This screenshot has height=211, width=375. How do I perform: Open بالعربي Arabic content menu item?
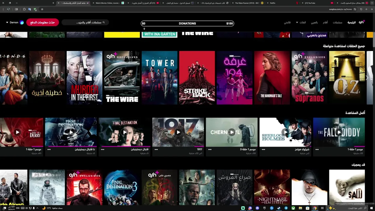coord(314,22)
